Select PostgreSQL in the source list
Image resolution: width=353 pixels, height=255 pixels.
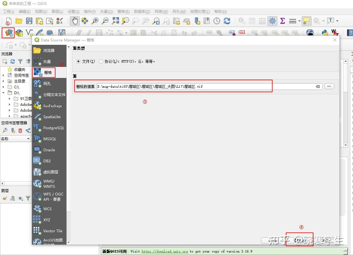49,128
